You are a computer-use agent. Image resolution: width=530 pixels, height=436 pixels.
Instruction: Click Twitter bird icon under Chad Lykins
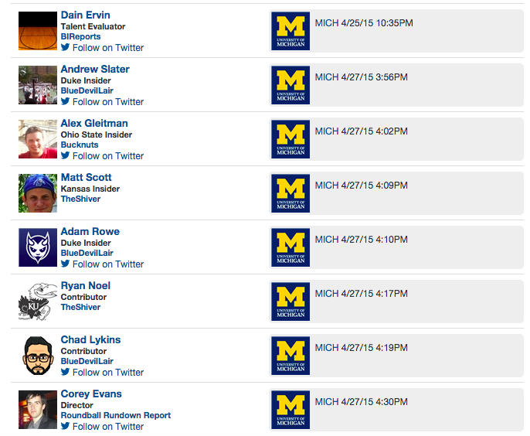coord(66,373)
